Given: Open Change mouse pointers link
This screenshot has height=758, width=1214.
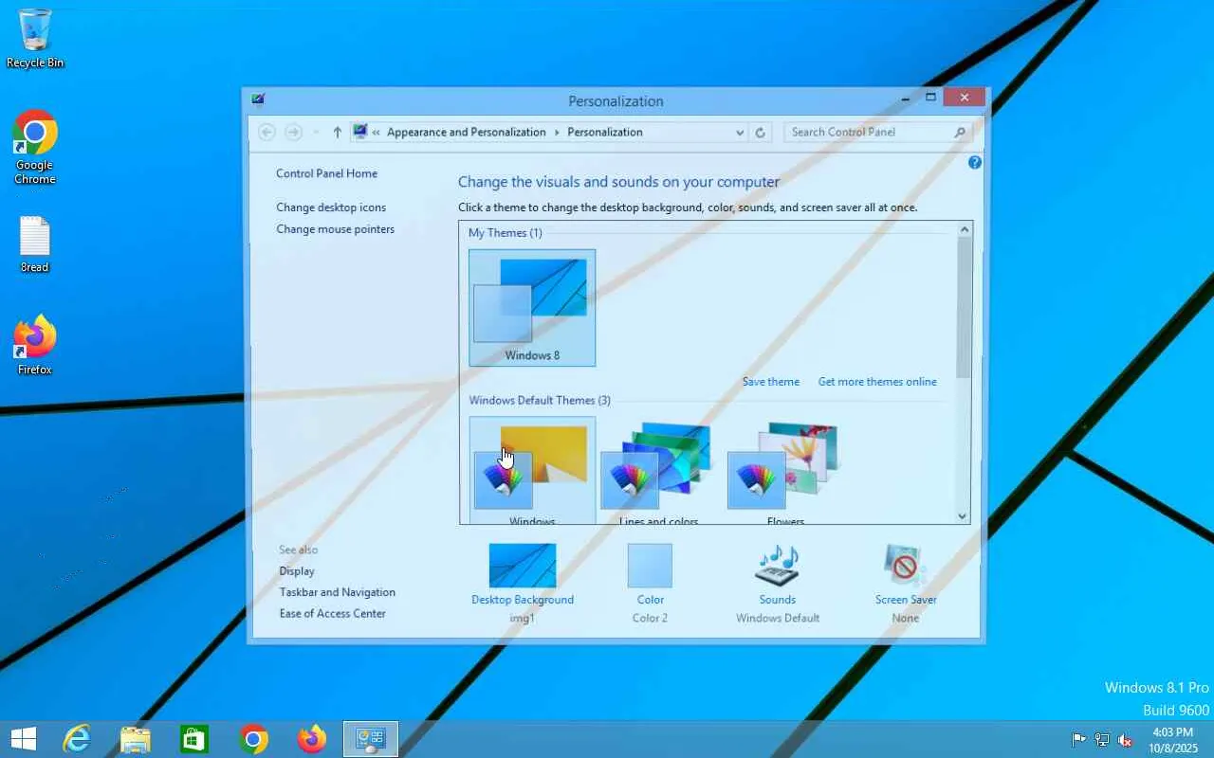Looking at the screenshot, I should [x=336, y=229].
